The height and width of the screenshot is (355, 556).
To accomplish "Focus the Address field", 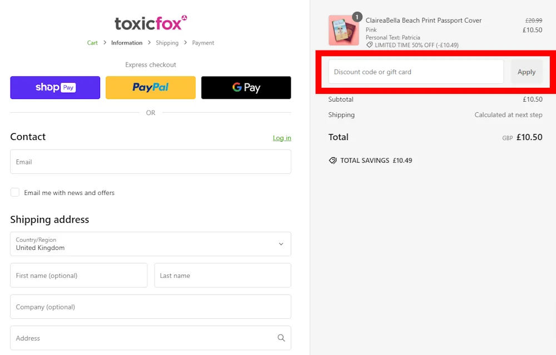I will click(151, 338).
